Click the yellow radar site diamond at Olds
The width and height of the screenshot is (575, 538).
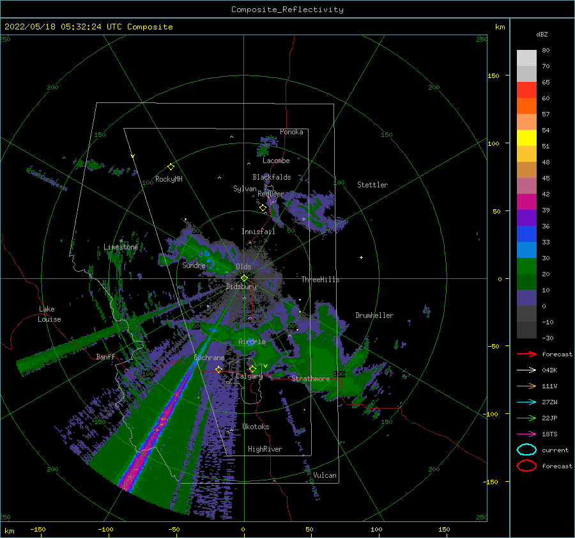click(244, 278)
